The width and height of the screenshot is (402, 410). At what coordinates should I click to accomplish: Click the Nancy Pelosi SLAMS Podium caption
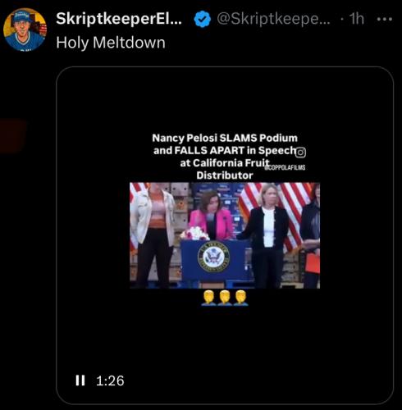point(225,157)
